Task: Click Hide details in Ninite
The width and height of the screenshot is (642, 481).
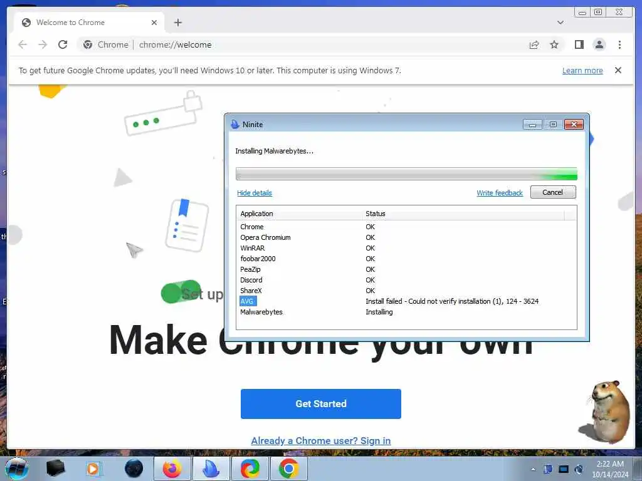Action: click(x=255, y=193)
